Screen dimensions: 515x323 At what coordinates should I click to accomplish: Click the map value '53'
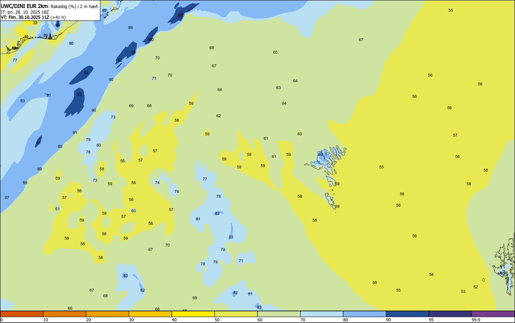463,292
